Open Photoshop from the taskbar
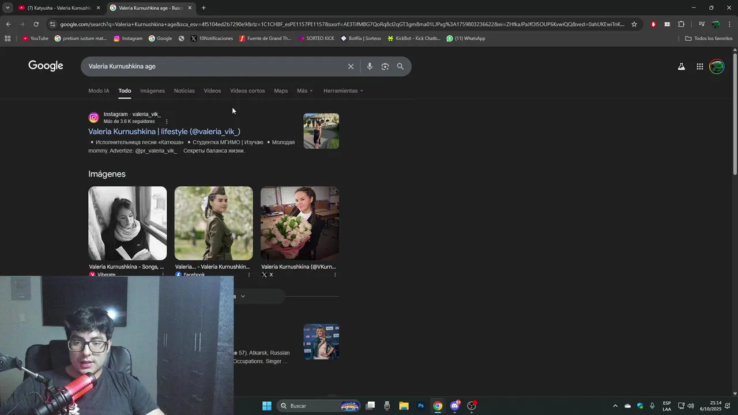The width and height of the screenshot is (738, 415). tap(421, 406)
